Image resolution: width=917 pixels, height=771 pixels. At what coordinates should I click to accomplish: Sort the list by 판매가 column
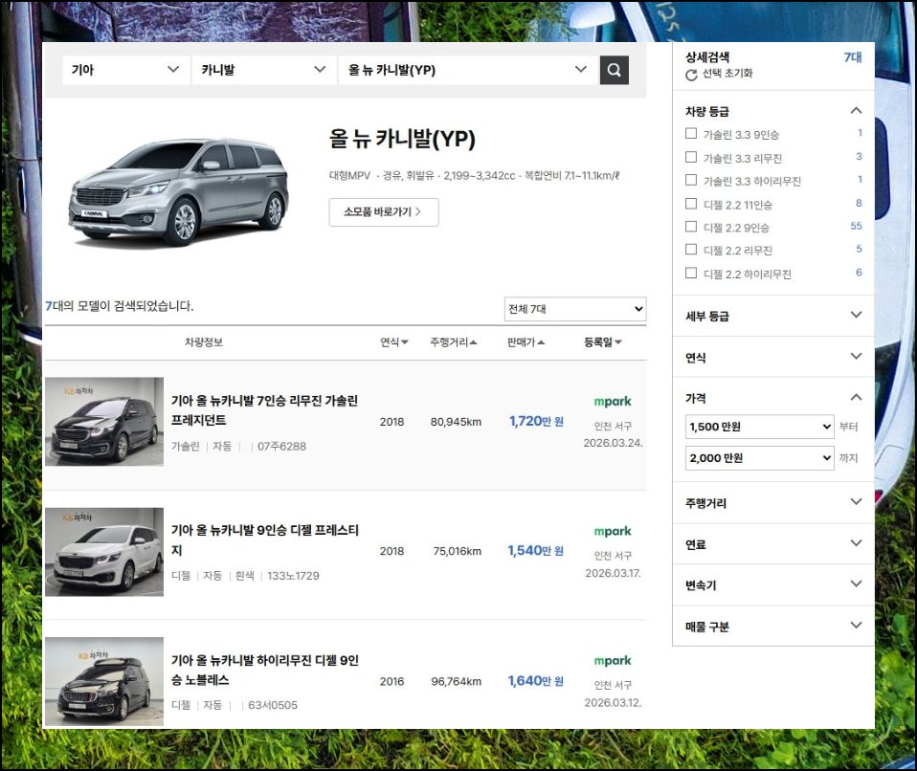coord(526,341)
